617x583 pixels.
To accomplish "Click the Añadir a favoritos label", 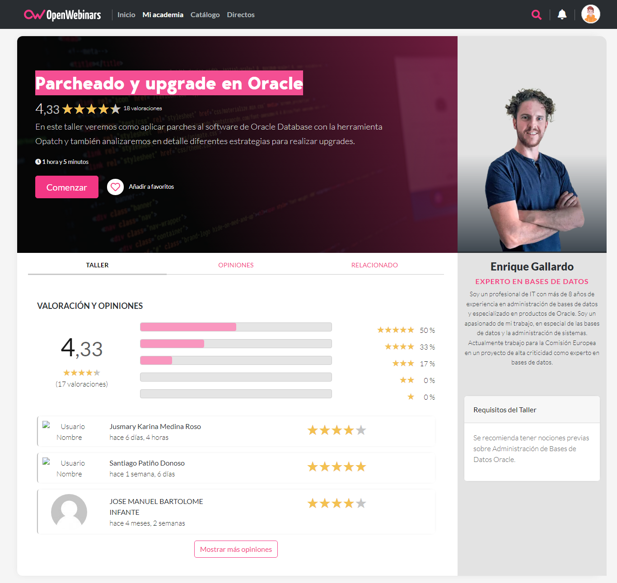I will 151,187.
